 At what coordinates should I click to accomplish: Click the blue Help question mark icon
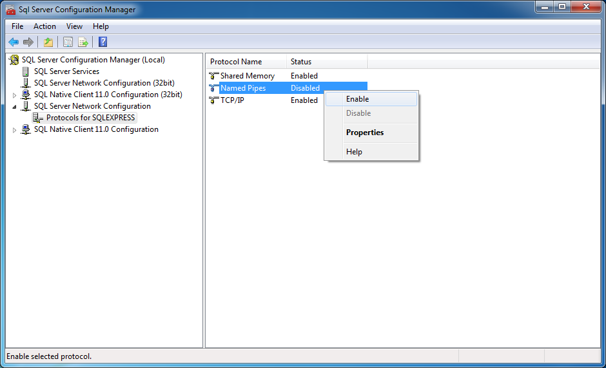pyautogui.click(x=103, y=42)
